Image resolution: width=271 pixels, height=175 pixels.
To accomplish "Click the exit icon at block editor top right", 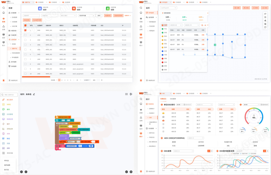I will (131, 94).
